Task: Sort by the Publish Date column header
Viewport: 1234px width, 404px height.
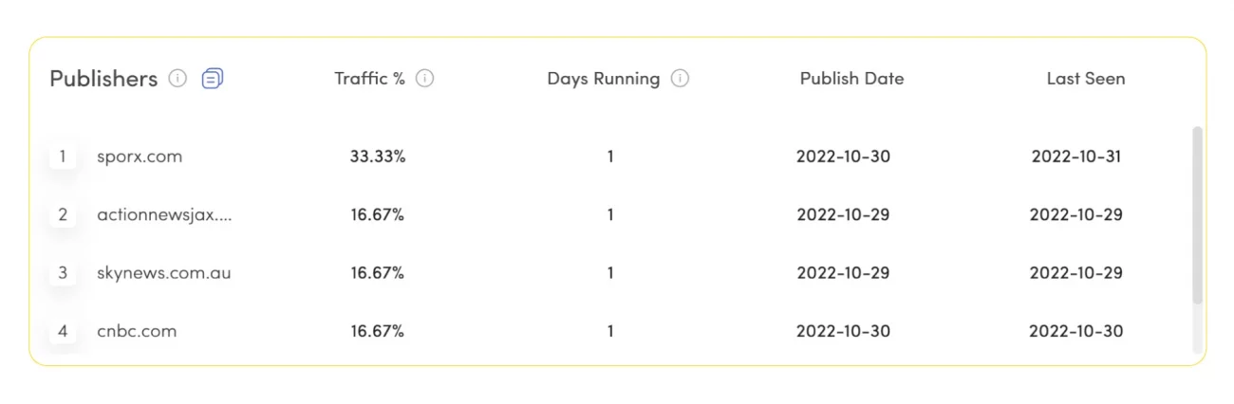Action: (851, 79)
